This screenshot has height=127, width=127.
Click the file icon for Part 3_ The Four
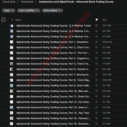11,53
